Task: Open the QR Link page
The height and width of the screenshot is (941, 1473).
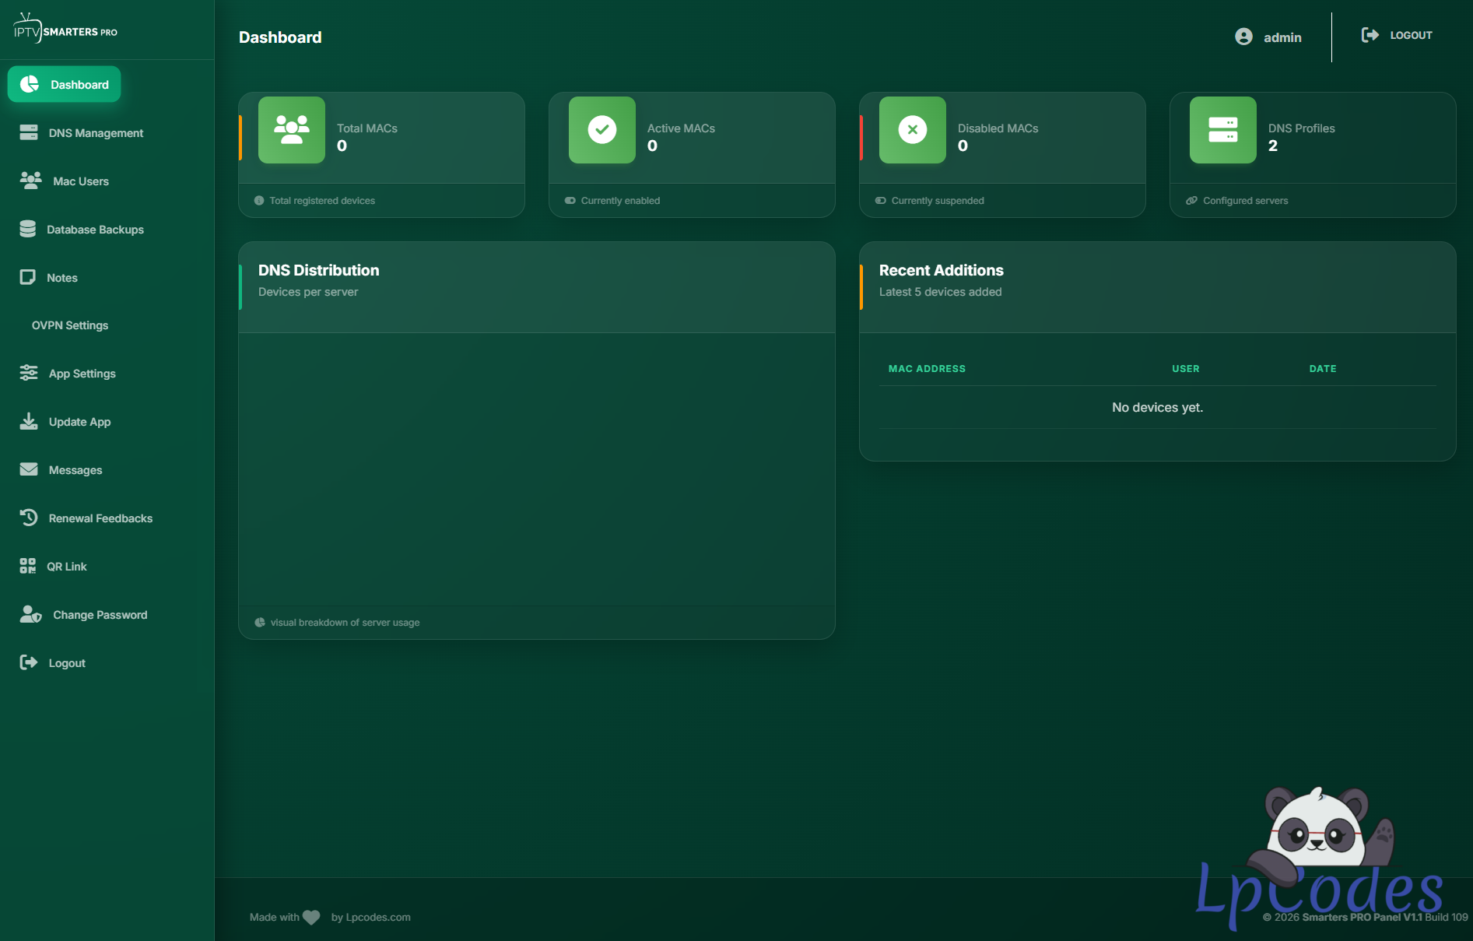Action: (x=66, y=567)
